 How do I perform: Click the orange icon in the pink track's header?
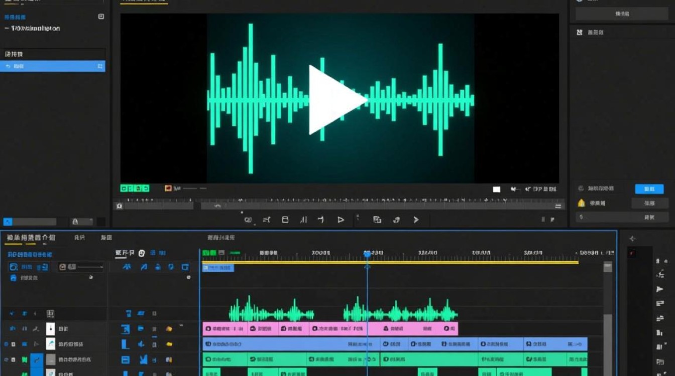click(169, 329)
